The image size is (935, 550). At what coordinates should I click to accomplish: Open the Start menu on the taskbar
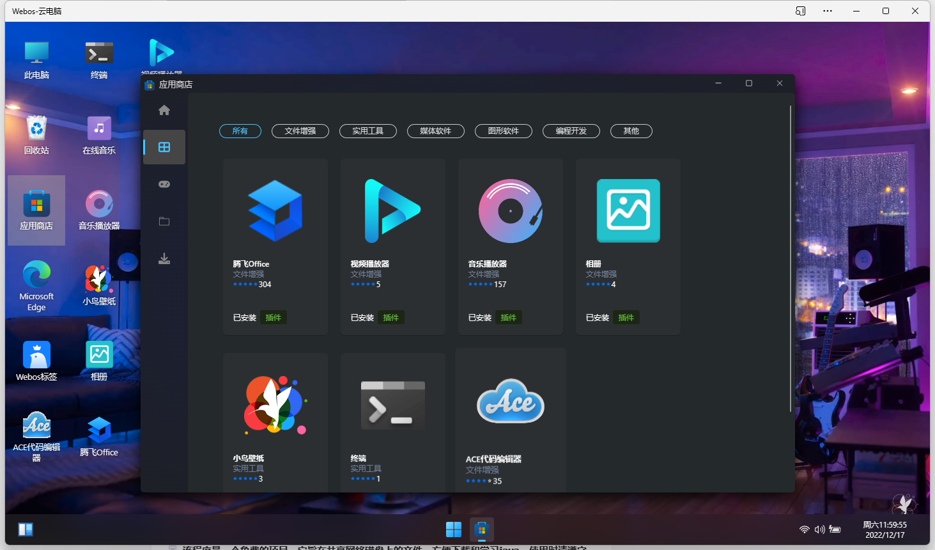tap(454, 530)
